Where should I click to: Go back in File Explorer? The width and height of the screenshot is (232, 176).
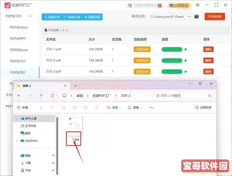click(19, 96)
